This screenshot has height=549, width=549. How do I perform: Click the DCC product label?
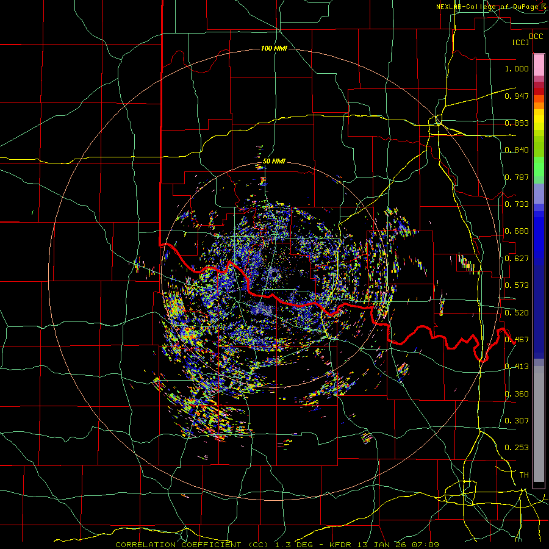coord(536,37)
